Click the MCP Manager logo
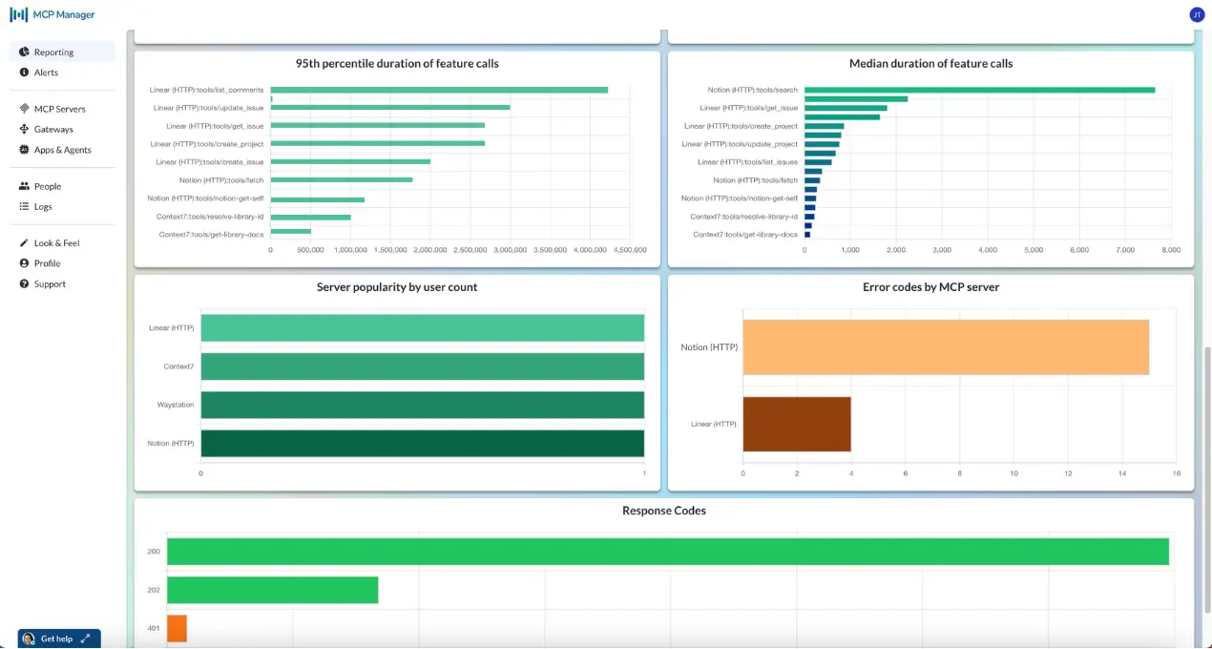The width and height of the screenshot is (1212, 649). [x=52, y=14]
